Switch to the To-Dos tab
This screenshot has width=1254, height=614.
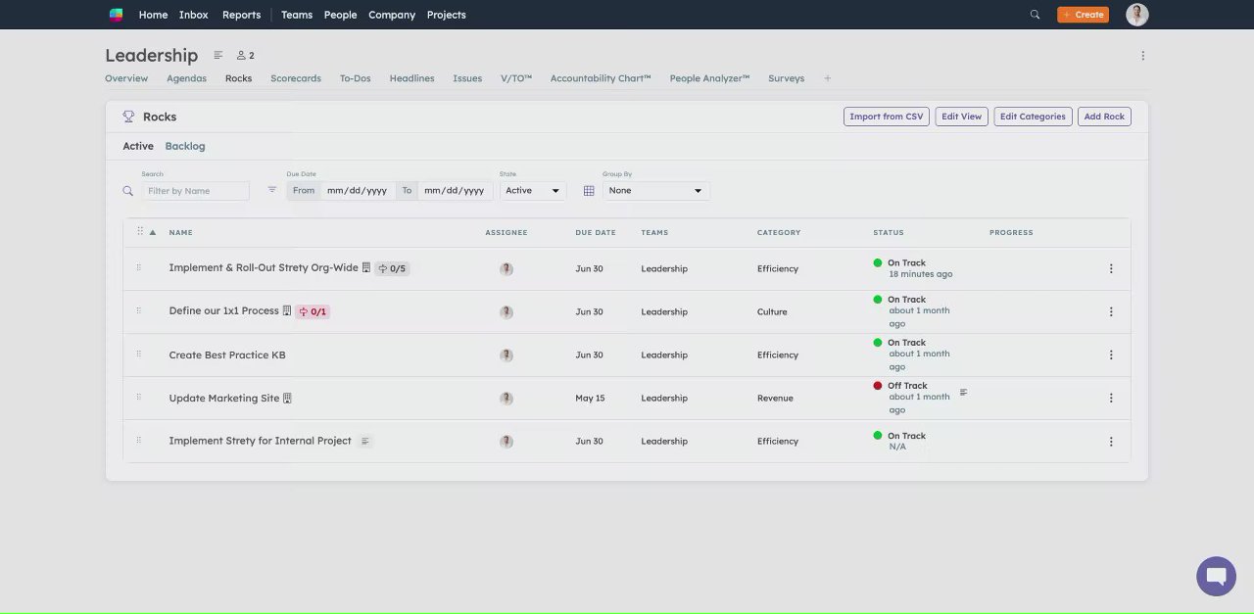point(355,78)
